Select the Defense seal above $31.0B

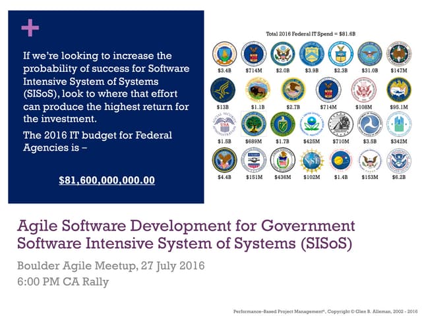click(x=370, y=54)
